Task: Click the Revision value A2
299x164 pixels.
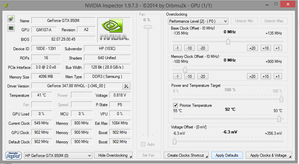Action: 86,30
